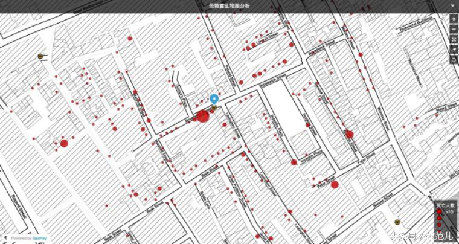Select the pump icon beneath the blue pin
Image resolution: width=459 pixels, height=244 pixels.
(214, 108)
